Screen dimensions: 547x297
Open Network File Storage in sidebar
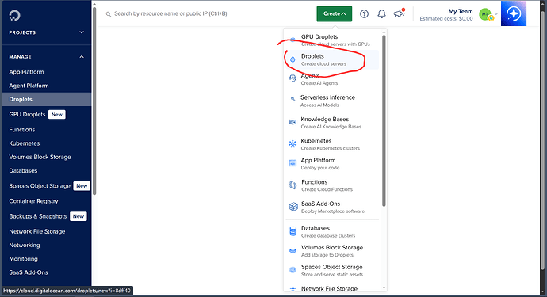coord(37,231)
